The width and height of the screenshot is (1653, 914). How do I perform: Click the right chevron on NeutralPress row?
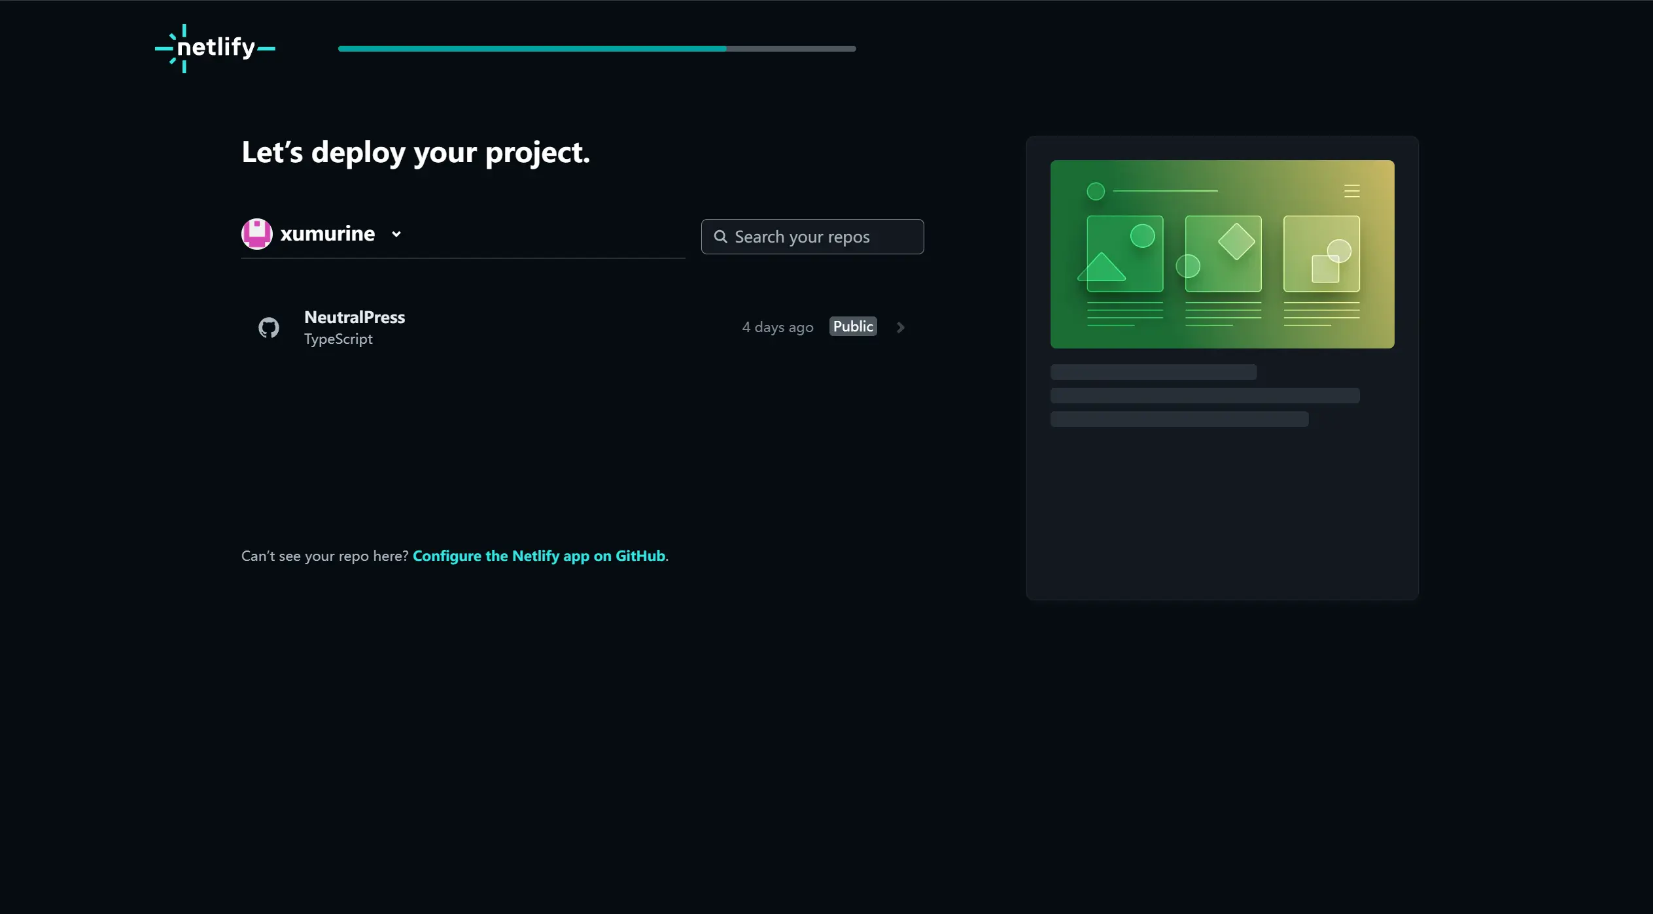[900, 328]
